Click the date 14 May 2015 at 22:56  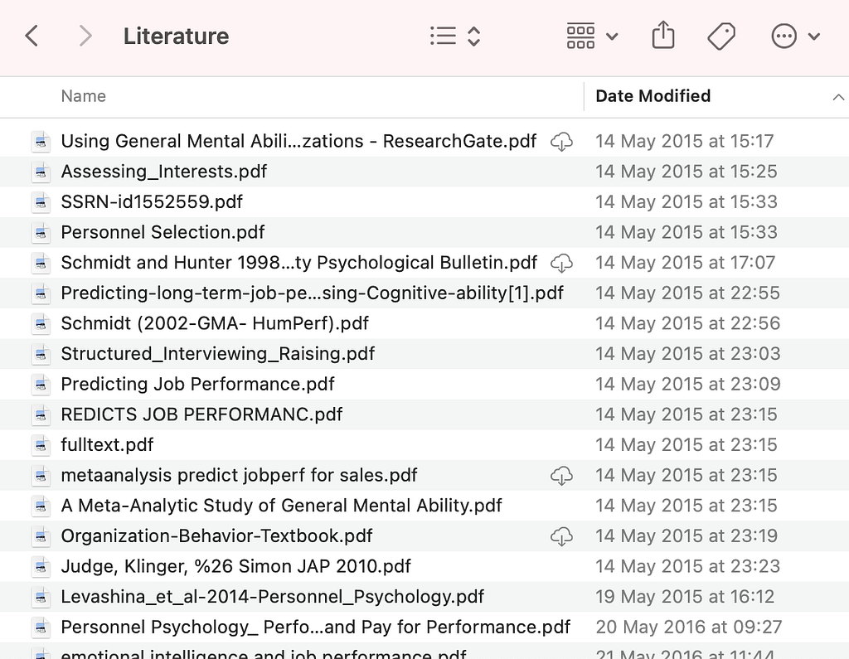(687, 323)
